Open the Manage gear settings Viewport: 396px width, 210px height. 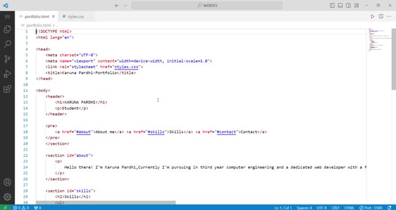8,197
